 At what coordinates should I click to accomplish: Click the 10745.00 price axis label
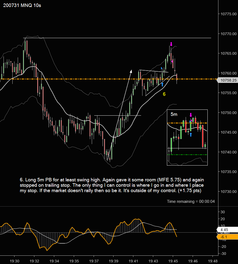pos(228,132)
